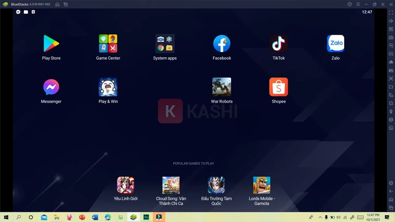Click the Android back arrow in sidebar
Viewport: 395px width, 222px height.
click(x=391, y=191)
